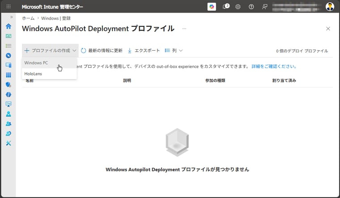
Task: Open the app launcher grid icon
Action: (8, 7)
